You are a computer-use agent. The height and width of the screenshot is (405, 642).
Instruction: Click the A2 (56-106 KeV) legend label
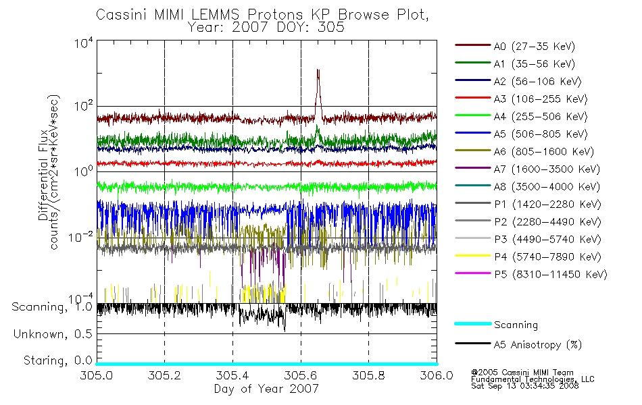pyautogui.click(x=537, y=82)
